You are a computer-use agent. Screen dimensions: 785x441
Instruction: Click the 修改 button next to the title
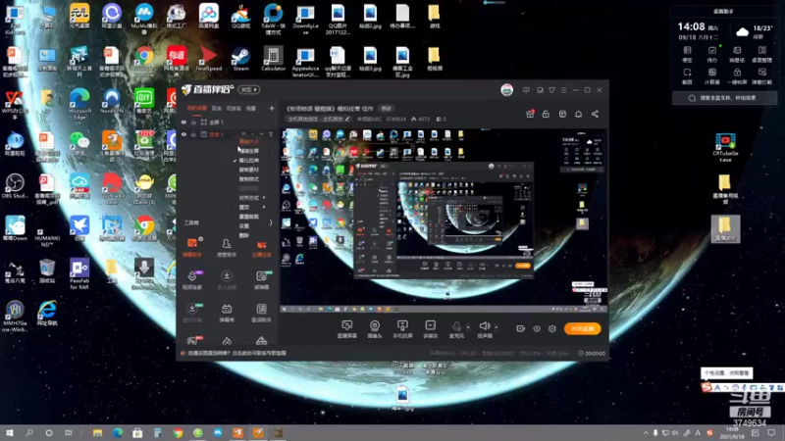pyautogui.click(x=386, y=108)
